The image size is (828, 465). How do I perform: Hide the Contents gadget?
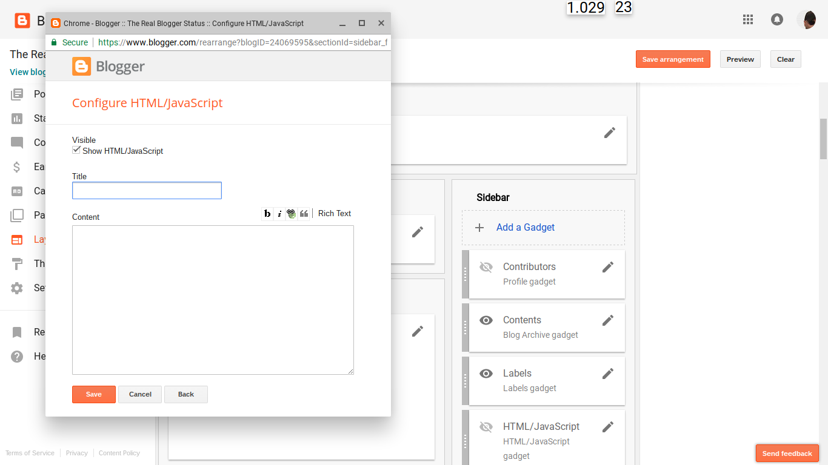(x=486, y=320)
